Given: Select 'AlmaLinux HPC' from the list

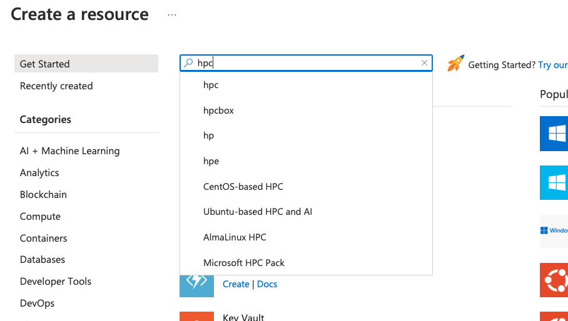Looking at the screenshot, I should click(x=235, y=237).
